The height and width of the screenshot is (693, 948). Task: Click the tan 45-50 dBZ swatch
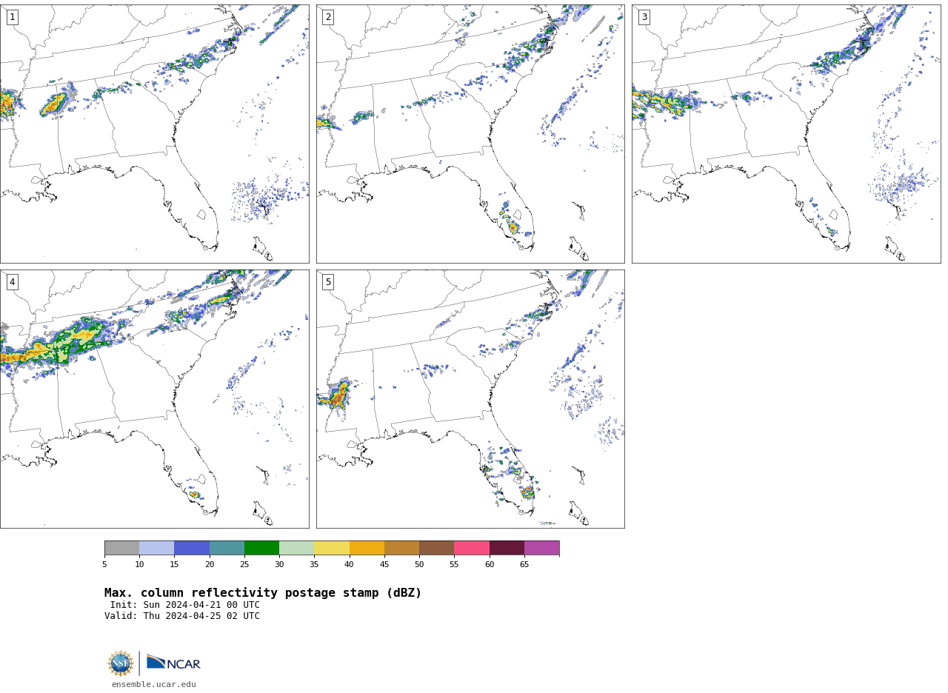pos(401,548)
